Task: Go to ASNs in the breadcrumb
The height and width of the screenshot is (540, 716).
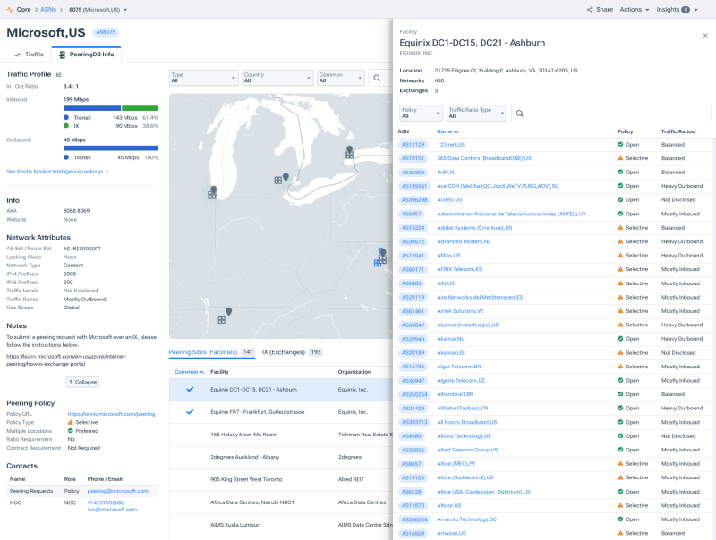Action: [x=48, y=9]
